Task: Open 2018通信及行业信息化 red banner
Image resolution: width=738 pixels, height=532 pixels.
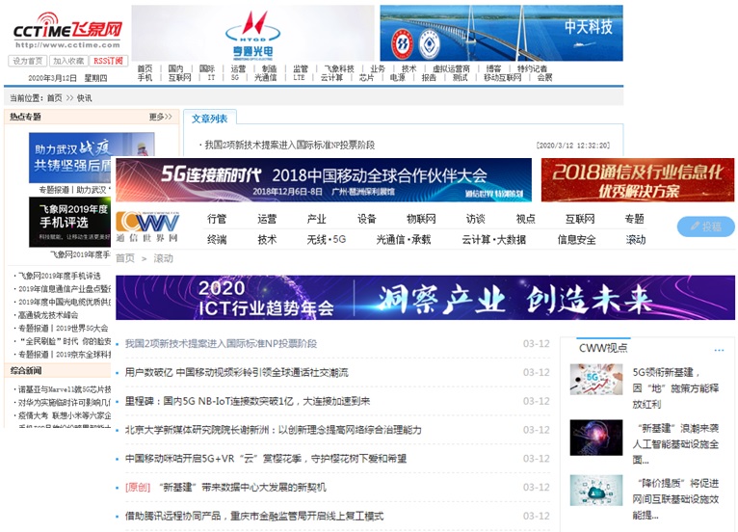Action: coord(638,180)
